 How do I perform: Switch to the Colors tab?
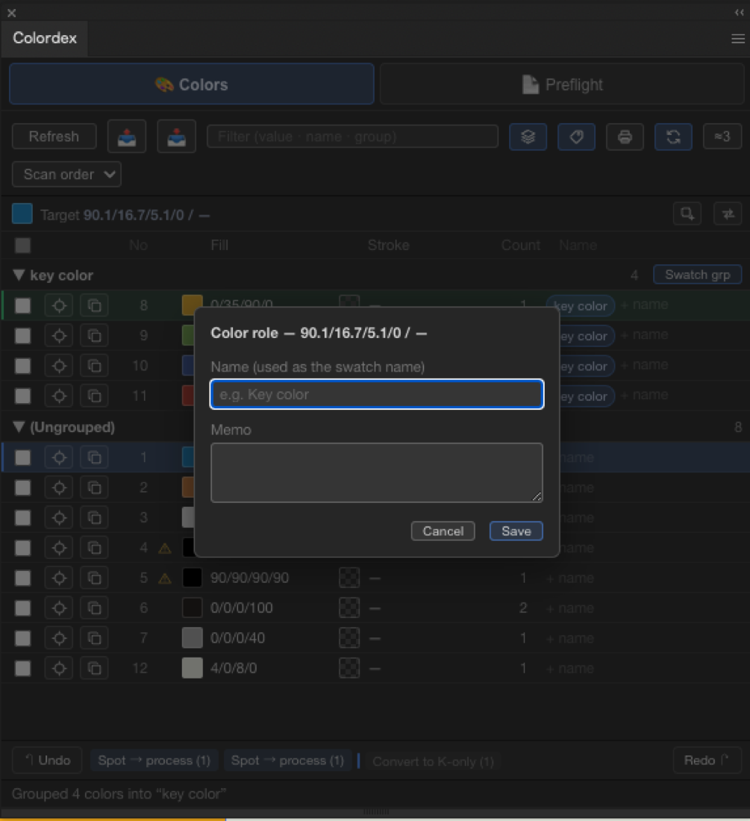(x=192, y=84)
